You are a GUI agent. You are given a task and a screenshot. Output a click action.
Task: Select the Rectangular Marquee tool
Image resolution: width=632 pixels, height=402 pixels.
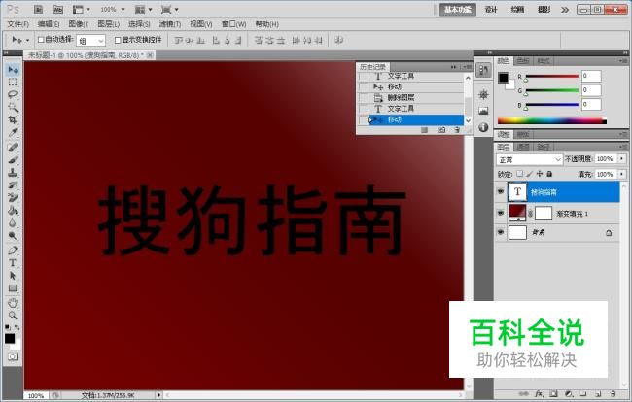coord(13,83)
